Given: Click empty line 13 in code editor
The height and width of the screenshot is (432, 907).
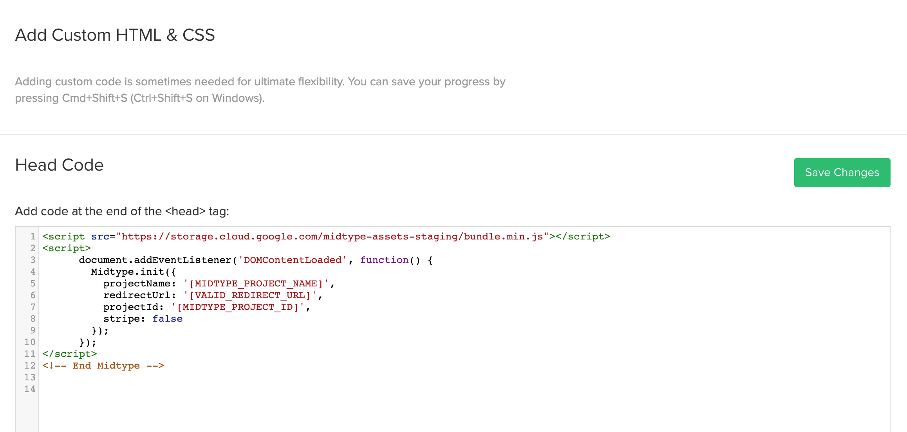Looking at the screenshot, I should 235,377.
